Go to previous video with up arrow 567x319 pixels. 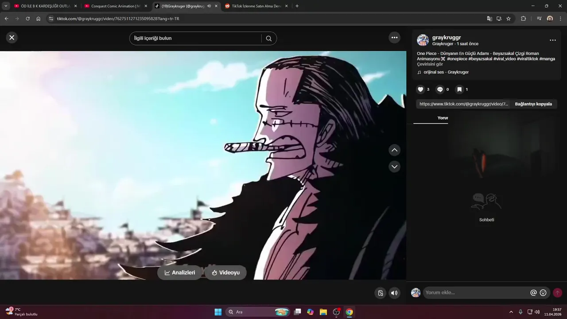coord(394,150)
